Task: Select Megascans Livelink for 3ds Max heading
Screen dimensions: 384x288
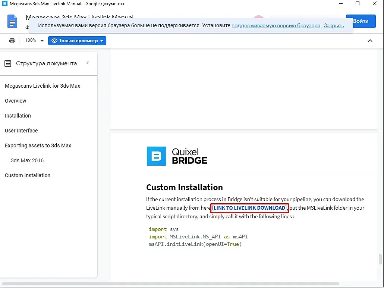Action: tap(43, 86)
